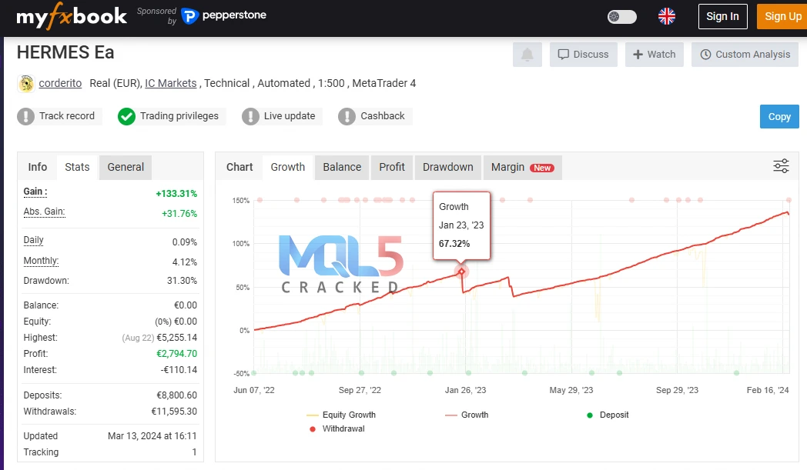Click the Sep 29, '23 axis label

(678, 390)
